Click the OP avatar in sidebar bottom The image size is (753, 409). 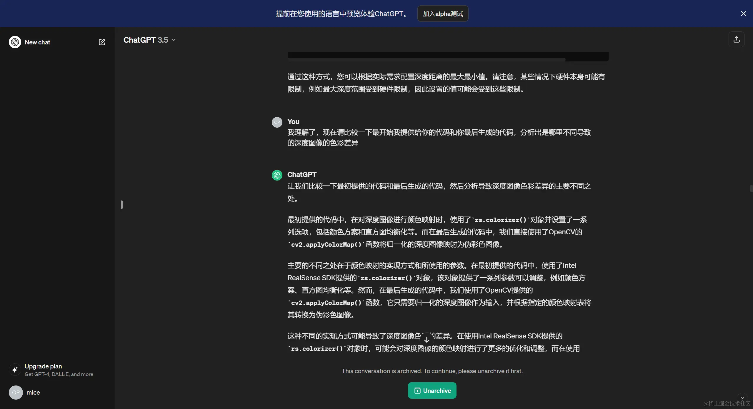16,393
